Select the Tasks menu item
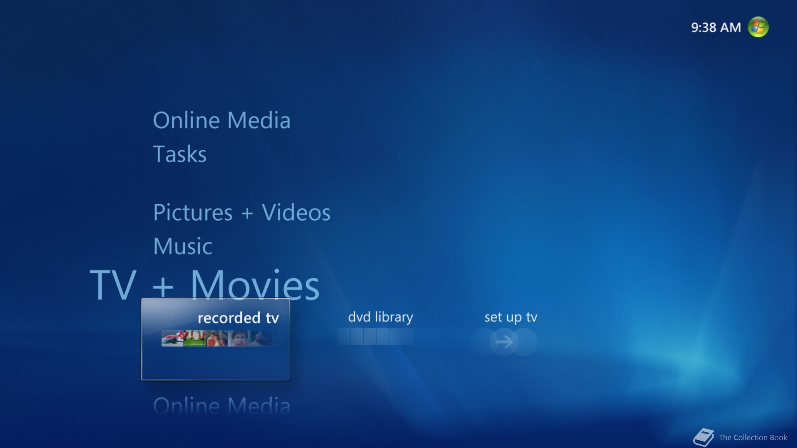Viewport: 797px width, 448px height. [x=180, y=154]
